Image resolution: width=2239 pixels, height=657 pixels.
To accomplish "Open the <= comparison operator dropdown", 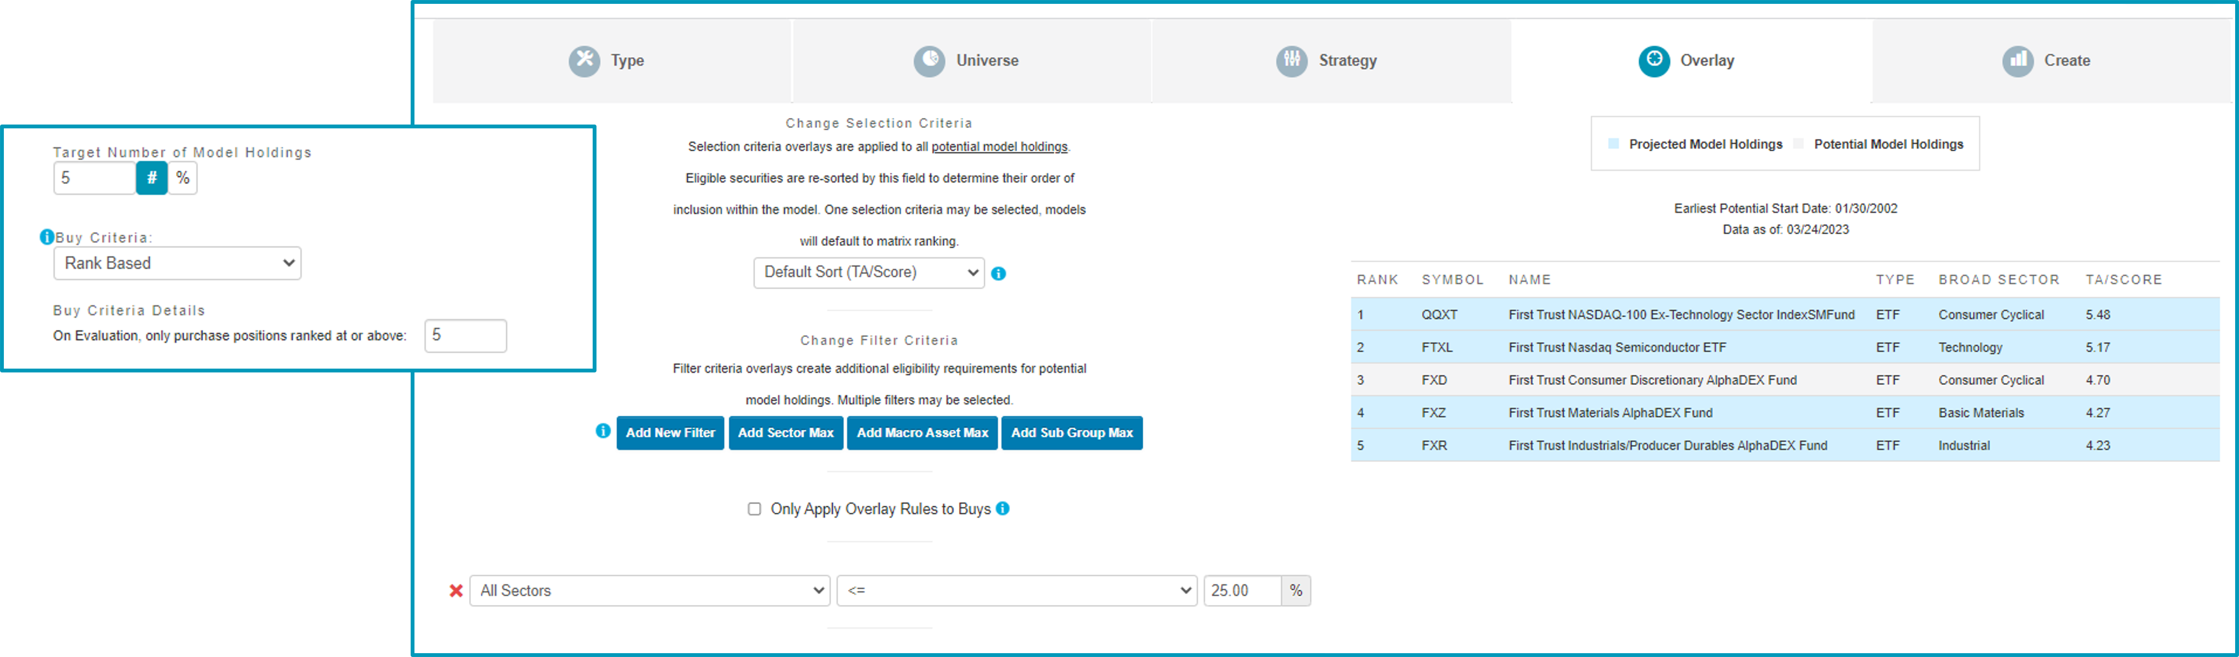I will 1017,591.
